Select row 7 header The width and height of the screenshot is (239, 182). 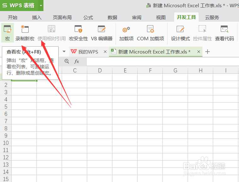(x=6, y=121)
